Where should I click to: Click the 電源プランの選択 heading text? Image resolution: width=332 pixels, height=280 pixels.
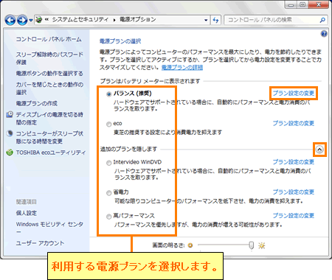(x=120, y=41)
